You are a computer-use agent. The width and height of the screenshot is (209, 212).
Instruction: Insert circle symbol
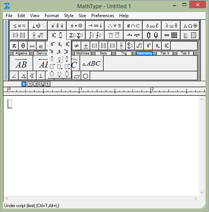coord(86,76)
